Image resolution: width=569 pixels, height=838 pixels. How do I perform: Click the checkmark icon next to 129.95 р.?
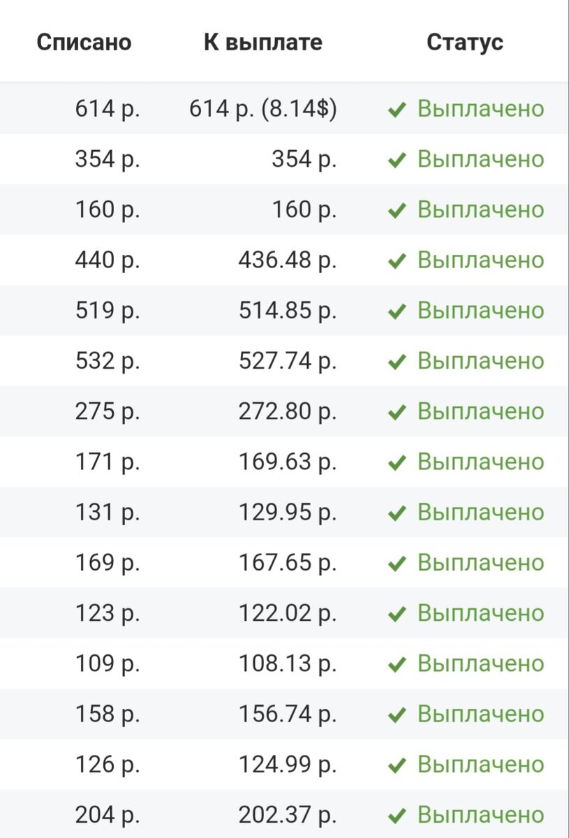pos(397,513)
